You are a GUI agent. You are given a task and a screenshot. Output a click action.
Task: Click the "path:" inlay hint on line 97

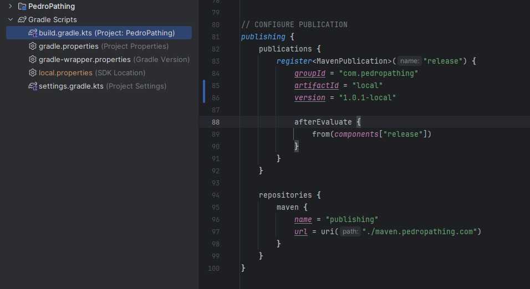coord(350,231)
